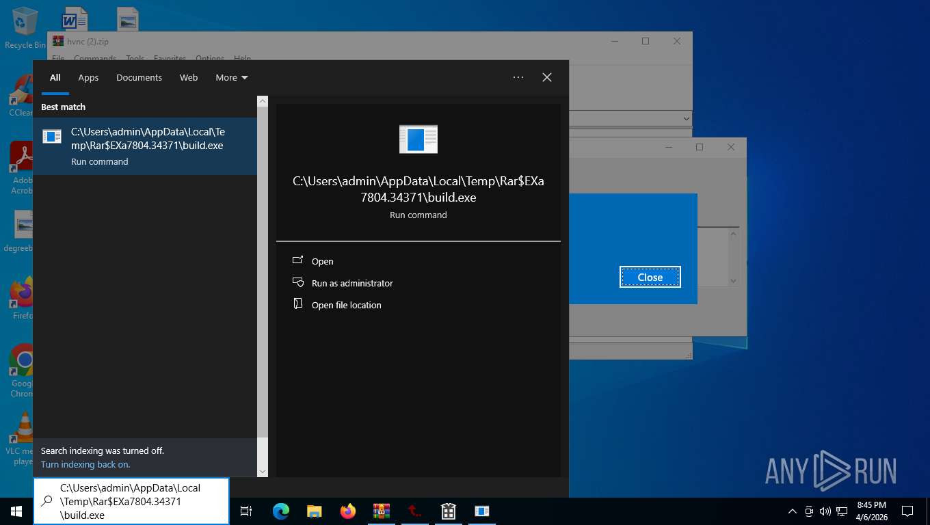The width and height of the screenshot is (930, 525).
Task: Switch to the Apps search tab
Action: pos(88,77)
